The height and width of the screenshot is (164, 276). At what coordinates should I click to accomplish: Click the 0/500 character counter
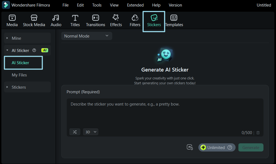[247, 133]
